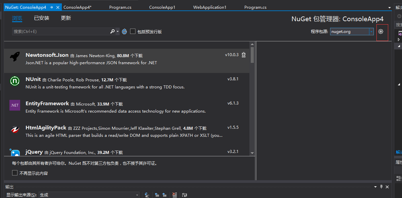Viewport: 402px width, 198px height.
Task: Click the Newtonsoft.Json rocket package icon
Action: (x=15, y=57)
